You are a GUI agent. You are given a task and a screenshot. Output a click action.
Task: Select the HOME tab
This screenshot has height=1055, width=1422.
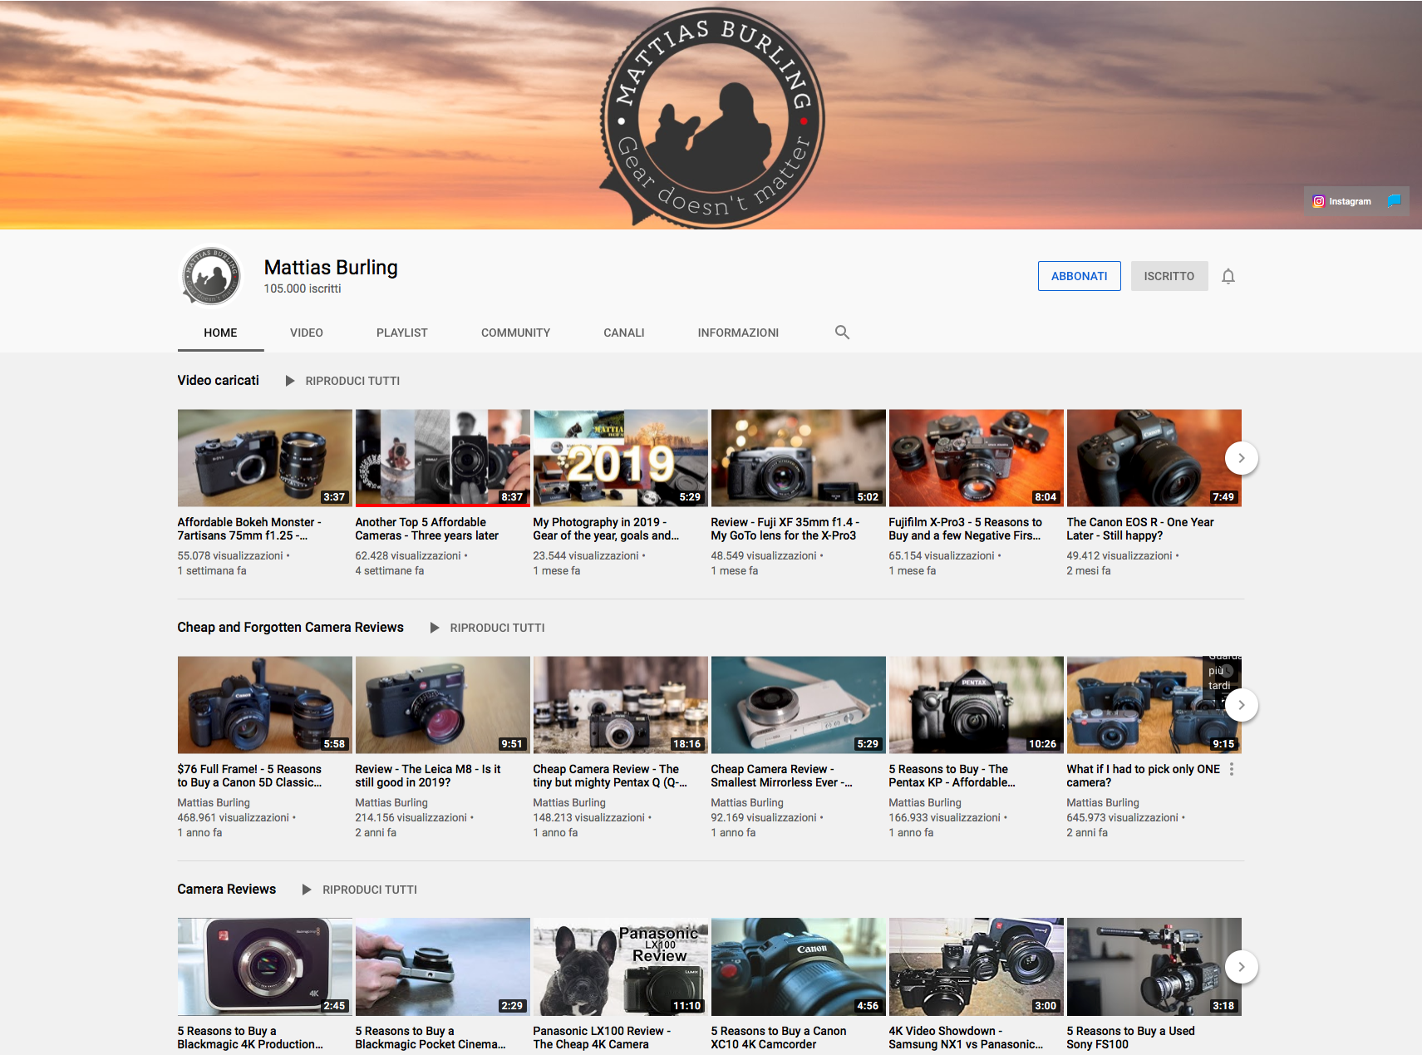pyautogui.click(x=220, y=333)
